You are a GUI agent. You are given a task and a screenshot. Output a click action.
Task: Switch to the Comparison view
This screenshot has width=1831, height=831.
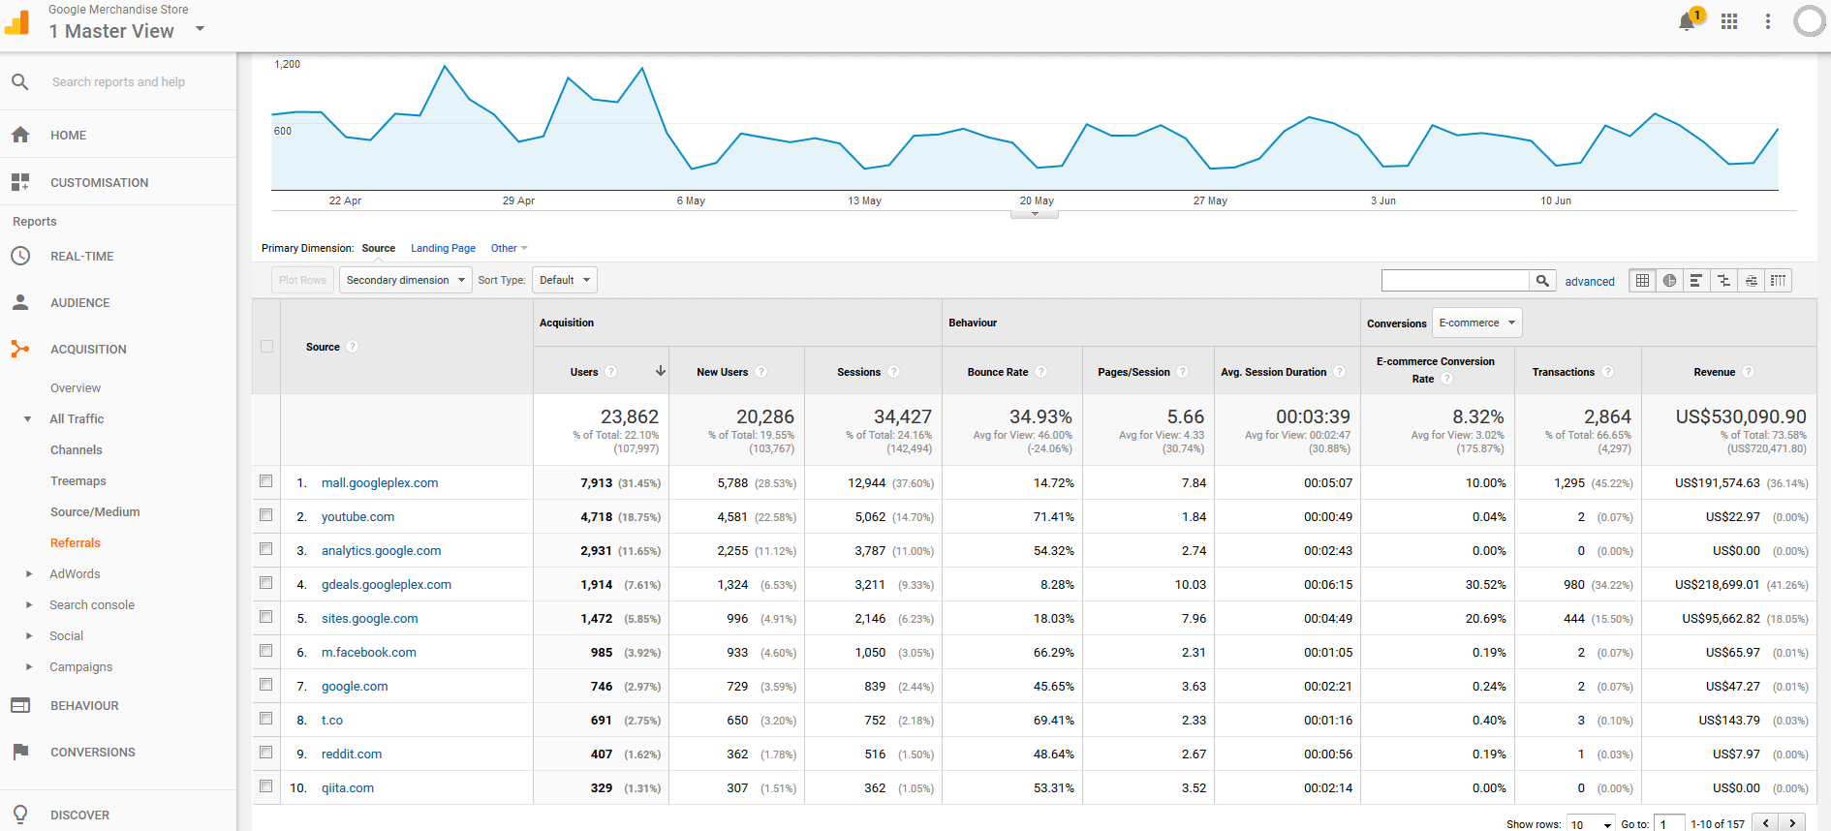[1723, 281]
